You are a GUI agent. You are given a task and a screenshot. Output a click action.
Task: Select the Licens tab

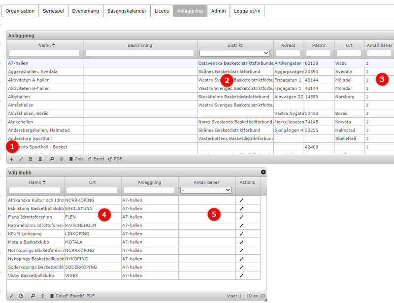[x=162, y=11]
